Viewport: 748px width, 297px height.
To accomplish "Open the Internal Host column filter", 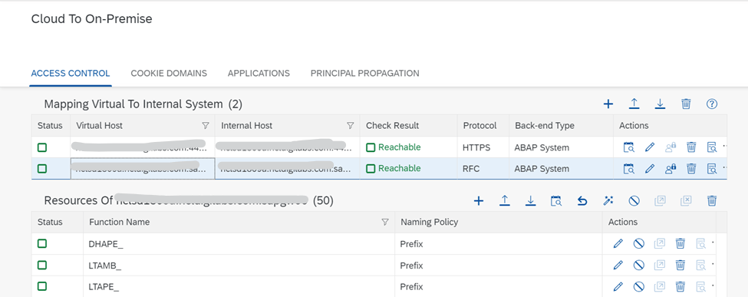I will [350, 126].
